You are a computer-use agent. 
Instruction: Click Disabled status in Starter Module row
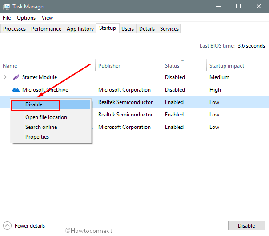click(175, 77)
